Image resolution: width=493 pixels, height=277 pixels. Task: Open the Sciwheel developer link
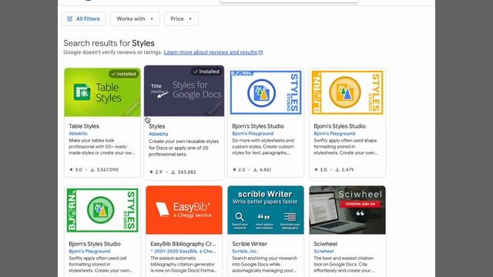click(324, 252)
